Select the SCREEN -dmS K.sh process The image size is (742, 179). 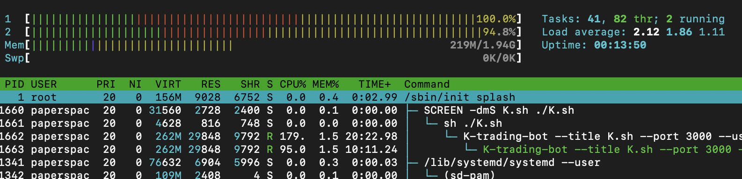click(371, 110)
